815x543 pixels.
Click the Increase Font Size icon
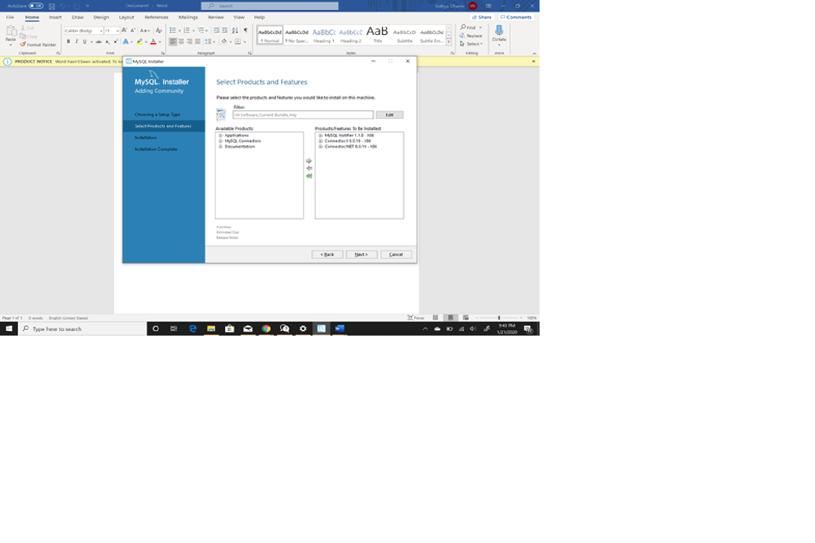coord(125,31)
